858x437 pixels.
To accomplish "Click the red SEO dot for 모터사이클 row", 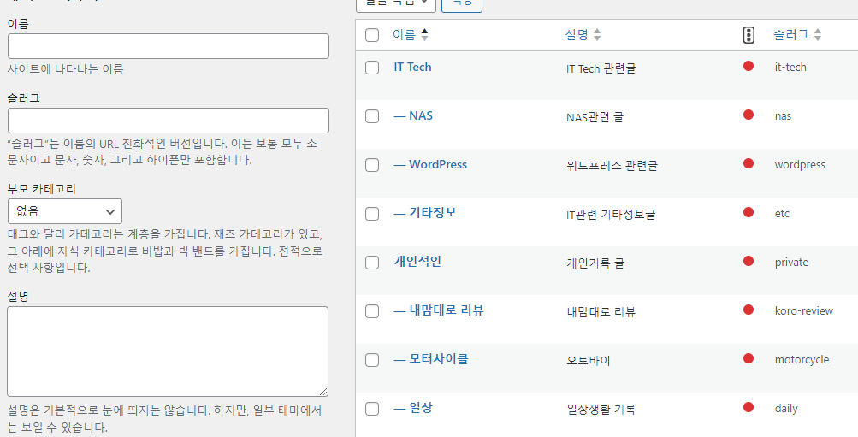I will click(x=749, y=358).
